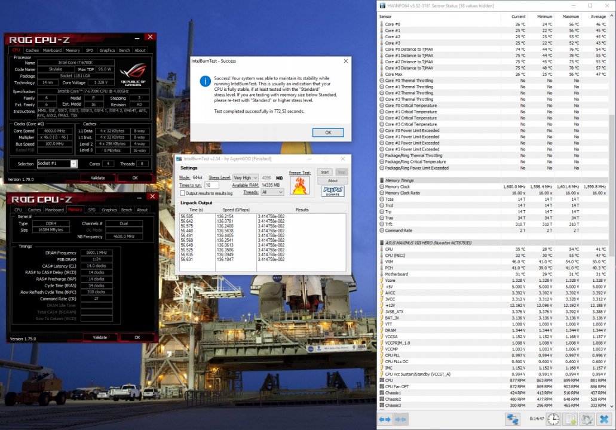Click the blue X close-sensors icon in HWiNFO
This screenshot has width=616, height=430.
[x=604, y=419]
